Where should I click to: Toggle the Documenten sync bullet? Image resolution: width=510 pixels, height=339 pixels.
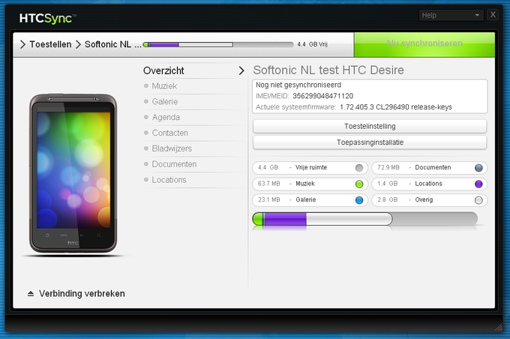tap(146, 164)
